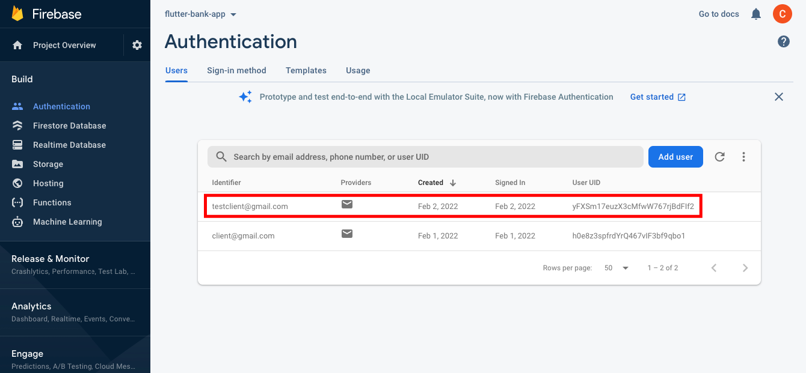Click the 1 – 2 of 2 pagination text

(663, 268)
